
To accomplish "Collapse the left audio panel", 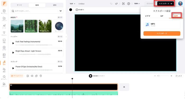I will pos(66,37).
